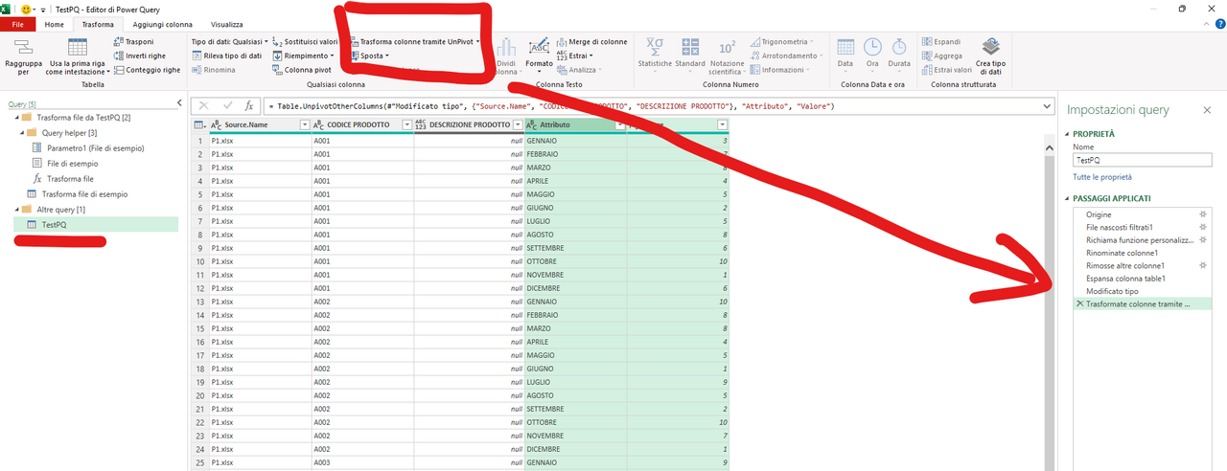Image resolution: width=1227 pixels, height=471 pixels.
Task: Open Trasforma colonne tramite UnPivot dropdown
Action: 414,42
